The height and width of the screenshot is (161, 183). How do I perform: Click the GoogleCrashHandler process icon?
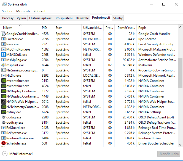pos(4,34)
